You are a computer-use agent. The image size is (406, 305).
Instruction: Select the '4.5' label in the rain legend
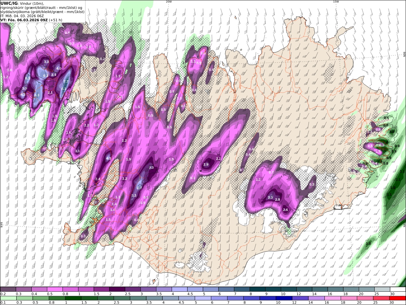coord(182,303)
